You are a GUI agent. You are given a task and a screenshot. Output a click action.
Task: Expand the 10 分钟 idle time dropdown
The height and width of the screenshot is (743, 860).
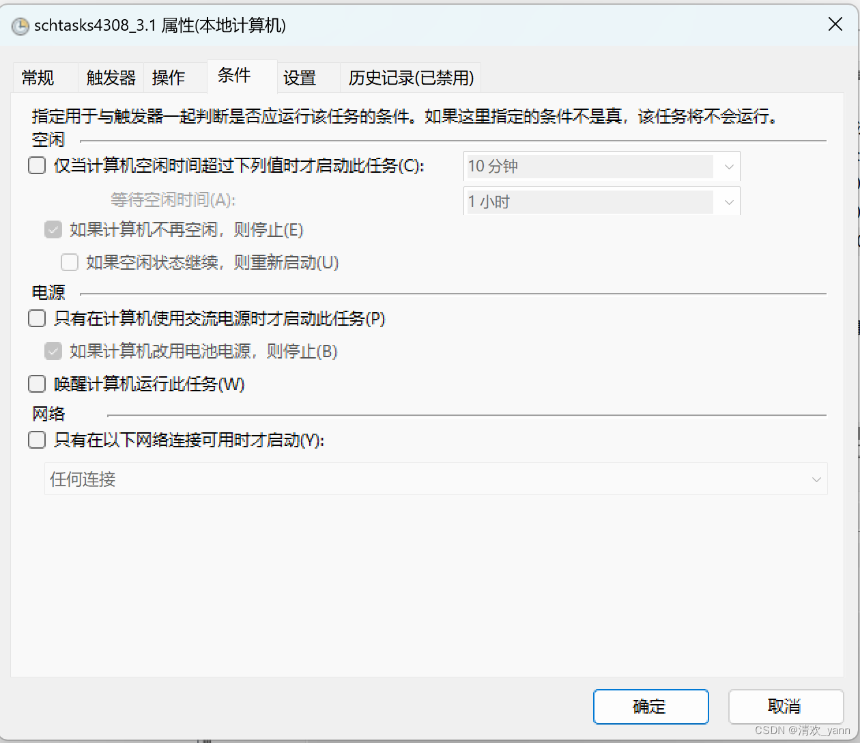pos(729,167)
